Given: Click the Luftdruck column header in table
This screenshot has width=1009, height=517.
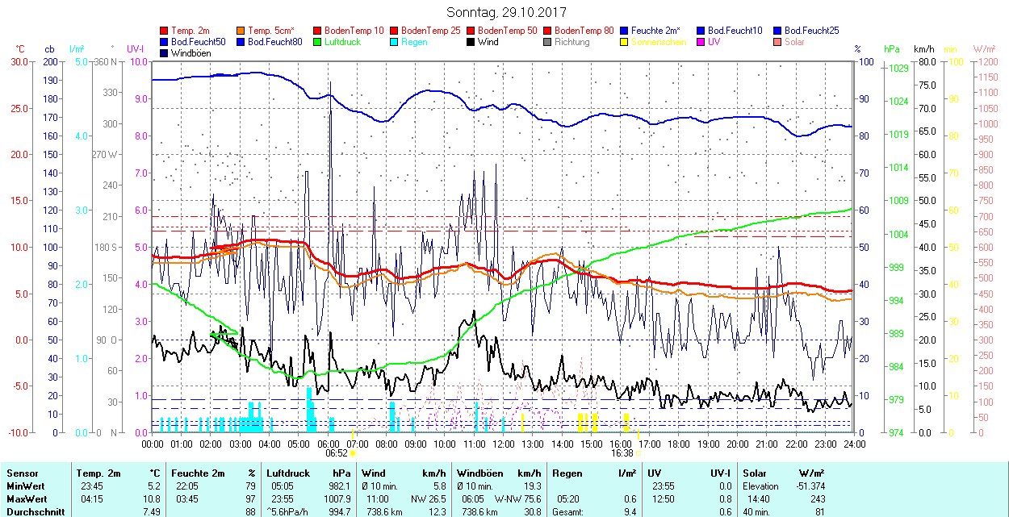Looking at the screenshot, I should coord(288,473).
